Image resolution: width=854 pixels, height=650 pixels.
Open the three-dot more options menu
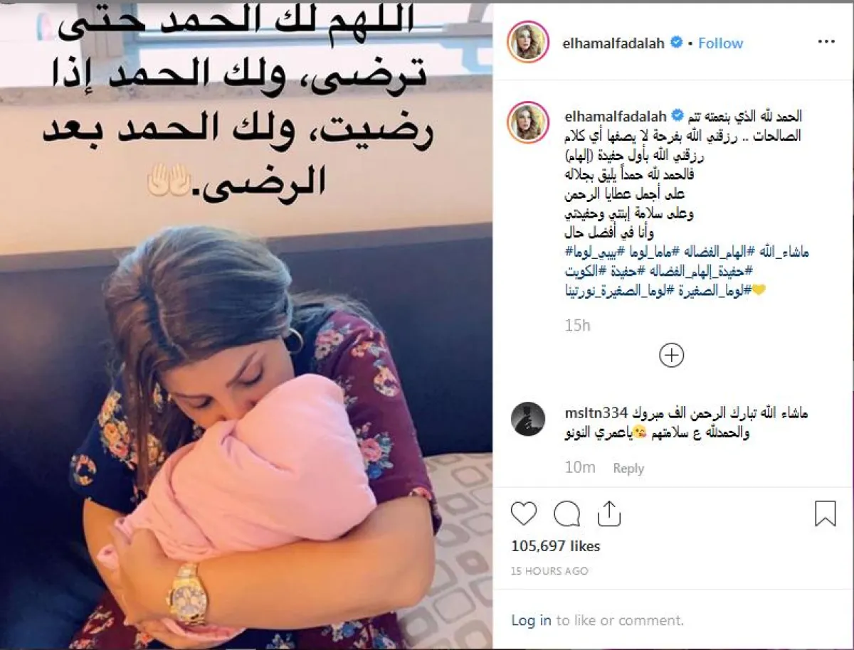826,43
